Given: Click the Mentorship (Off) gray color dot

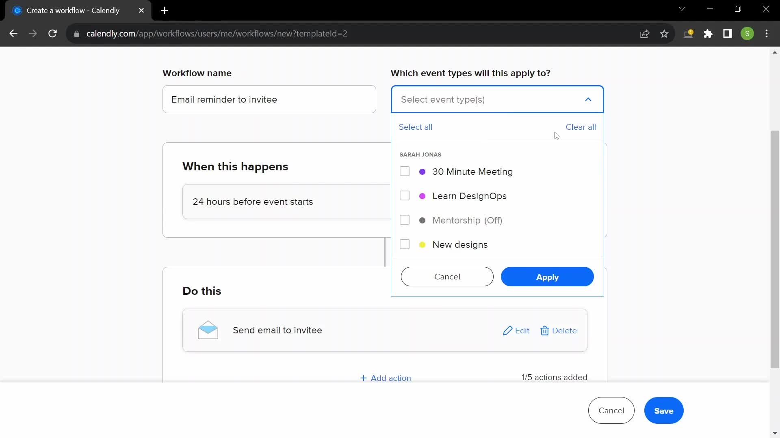Looking at the screenshot, I should point(422,220).
